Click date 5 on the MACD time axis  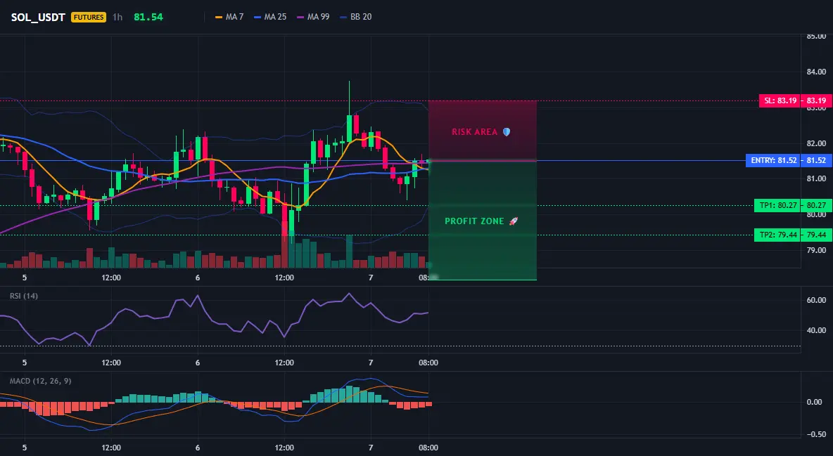25,448
